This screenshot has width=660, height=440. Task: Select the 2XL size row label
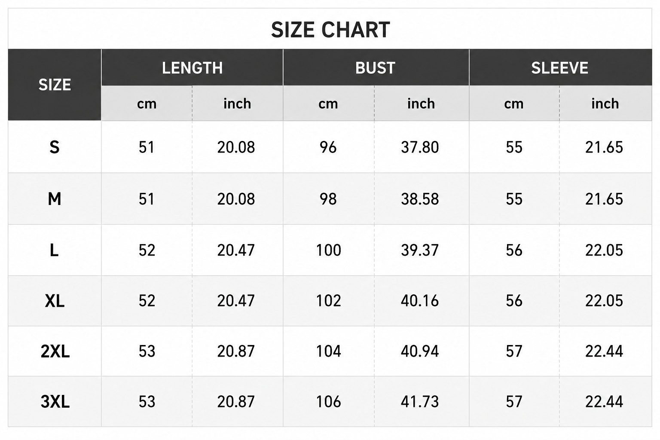point(55,351)
